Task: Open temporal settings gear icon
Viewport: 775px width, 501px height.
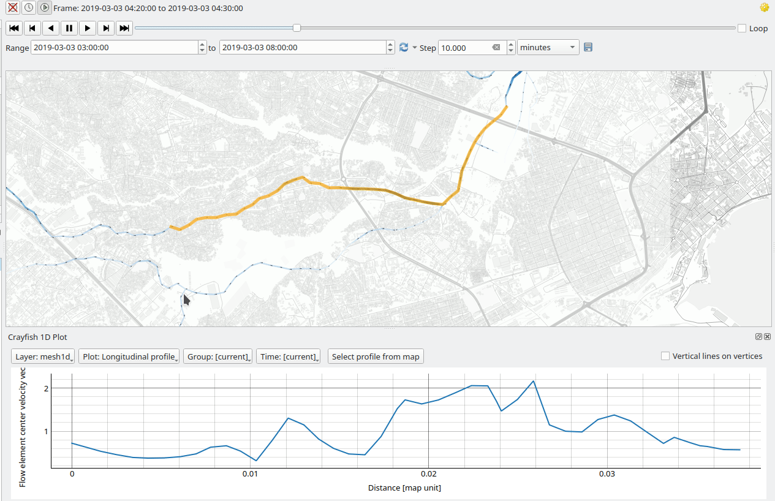Action: pyautogui.click(x=764, y=8)
